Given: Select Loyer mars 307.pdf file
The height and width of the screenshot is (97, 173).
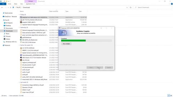Looking at the screenshot, I should 28,92.
